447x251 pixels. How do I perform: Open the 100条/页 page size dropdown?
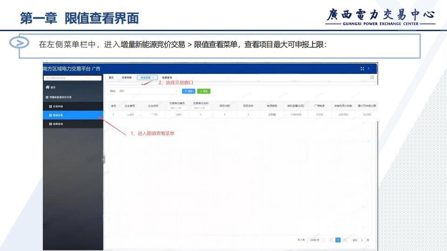tap(316, 240)
